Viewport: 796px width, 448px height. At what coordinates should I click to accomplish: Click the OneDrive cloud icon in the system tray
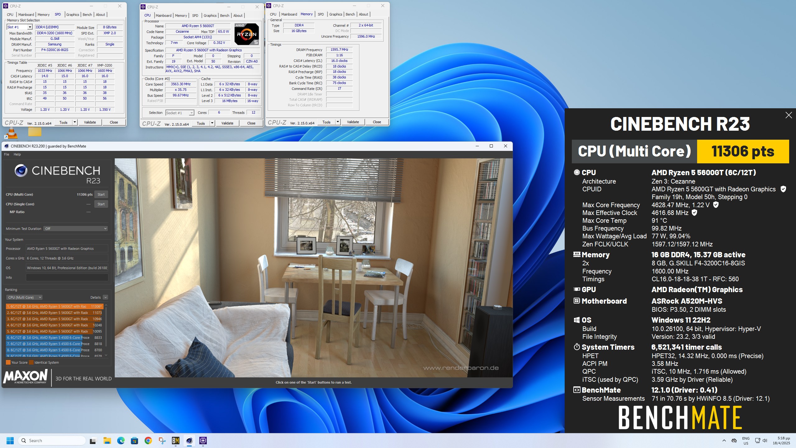734,441
